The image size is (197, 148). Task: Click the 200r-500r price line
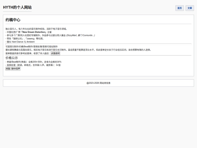pyautogui.click(x=34, y=62)
